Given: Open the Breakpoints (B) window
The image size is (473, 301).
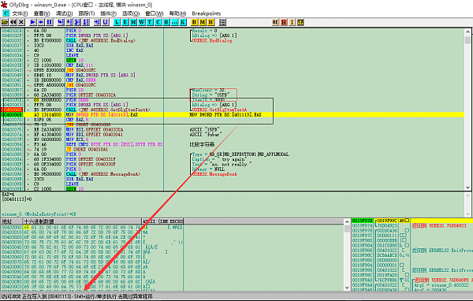Looking at the screenshot, I should 194,22.
